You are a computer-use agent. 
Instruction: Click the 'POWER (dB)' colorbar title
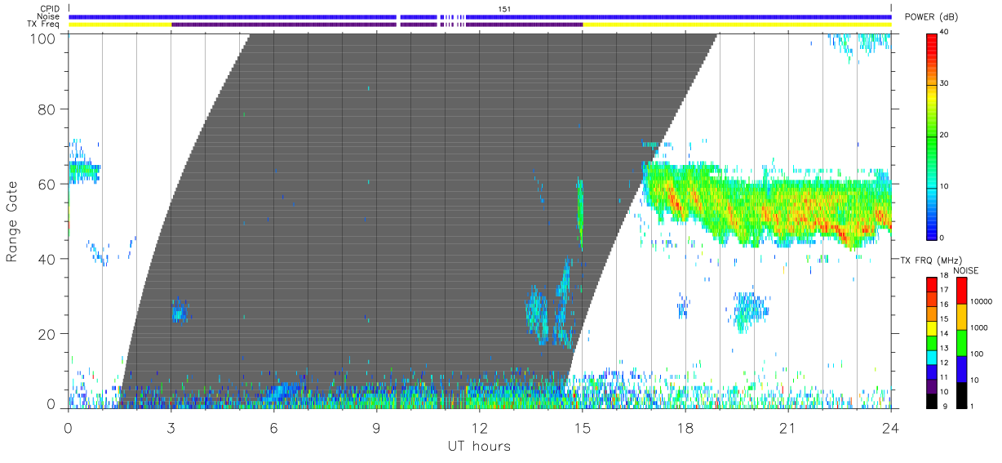931,18
